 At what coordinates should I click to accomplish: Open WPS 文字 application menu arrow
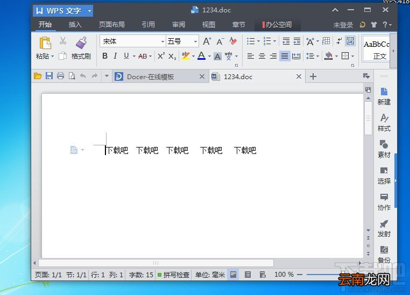pyautogui.click(x=89, y=11)
